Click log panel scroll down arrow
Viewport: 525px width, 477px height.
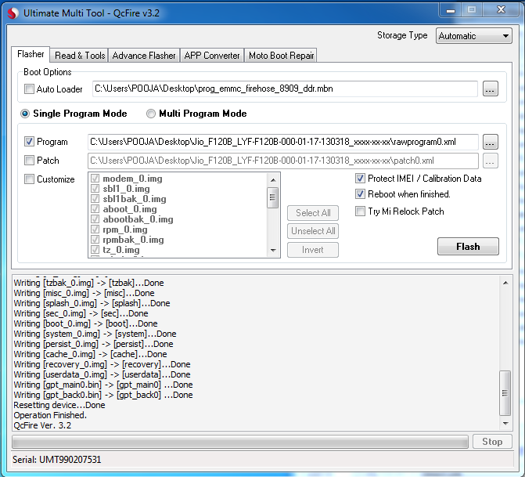pos(505,424)
